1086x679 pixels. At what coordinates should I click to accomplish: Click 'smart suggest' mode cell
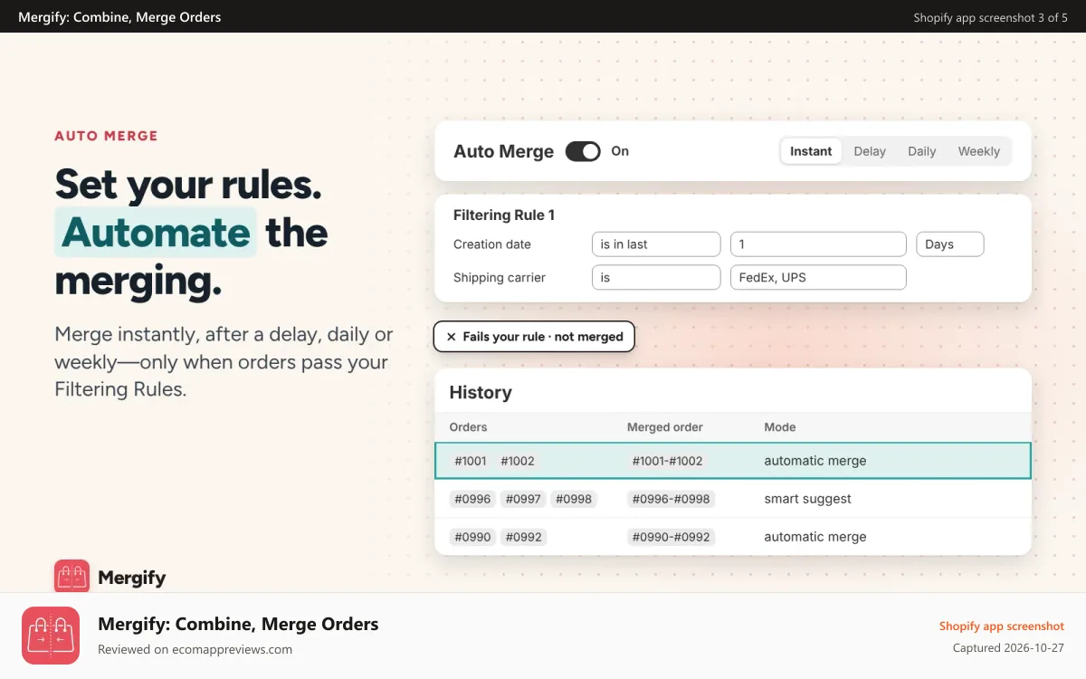(x=807, y=499)
